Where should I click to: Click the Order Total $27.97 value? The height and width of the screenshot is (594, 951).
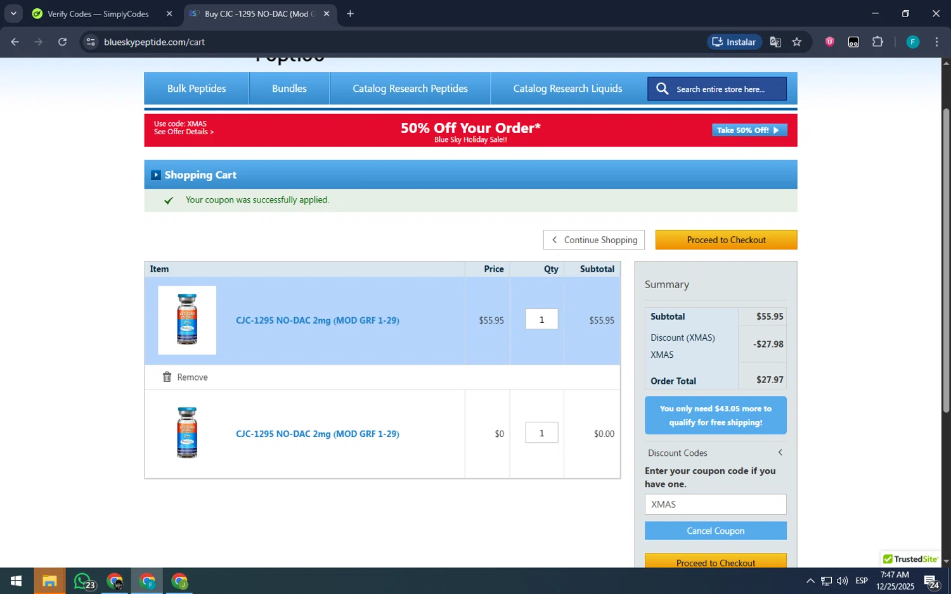770,380
